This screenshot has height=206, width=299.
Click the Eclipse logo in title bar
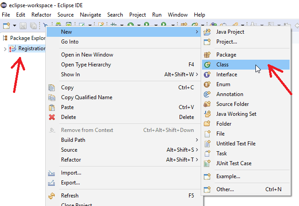(4, 5)
